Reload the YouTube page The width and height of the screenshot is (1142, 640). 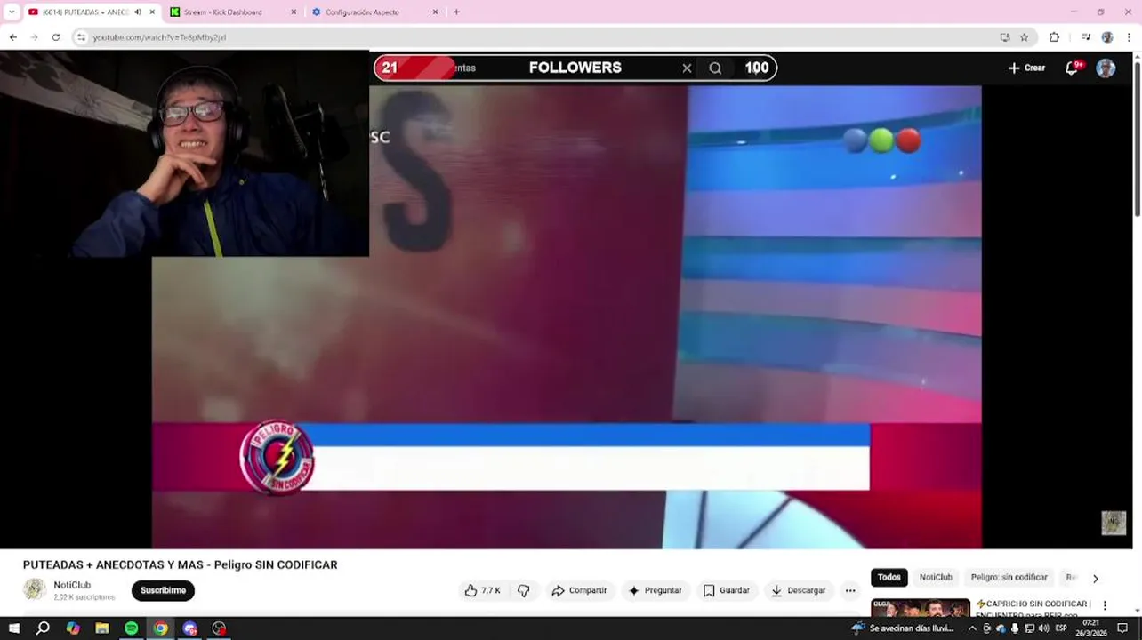pos(56,37)
